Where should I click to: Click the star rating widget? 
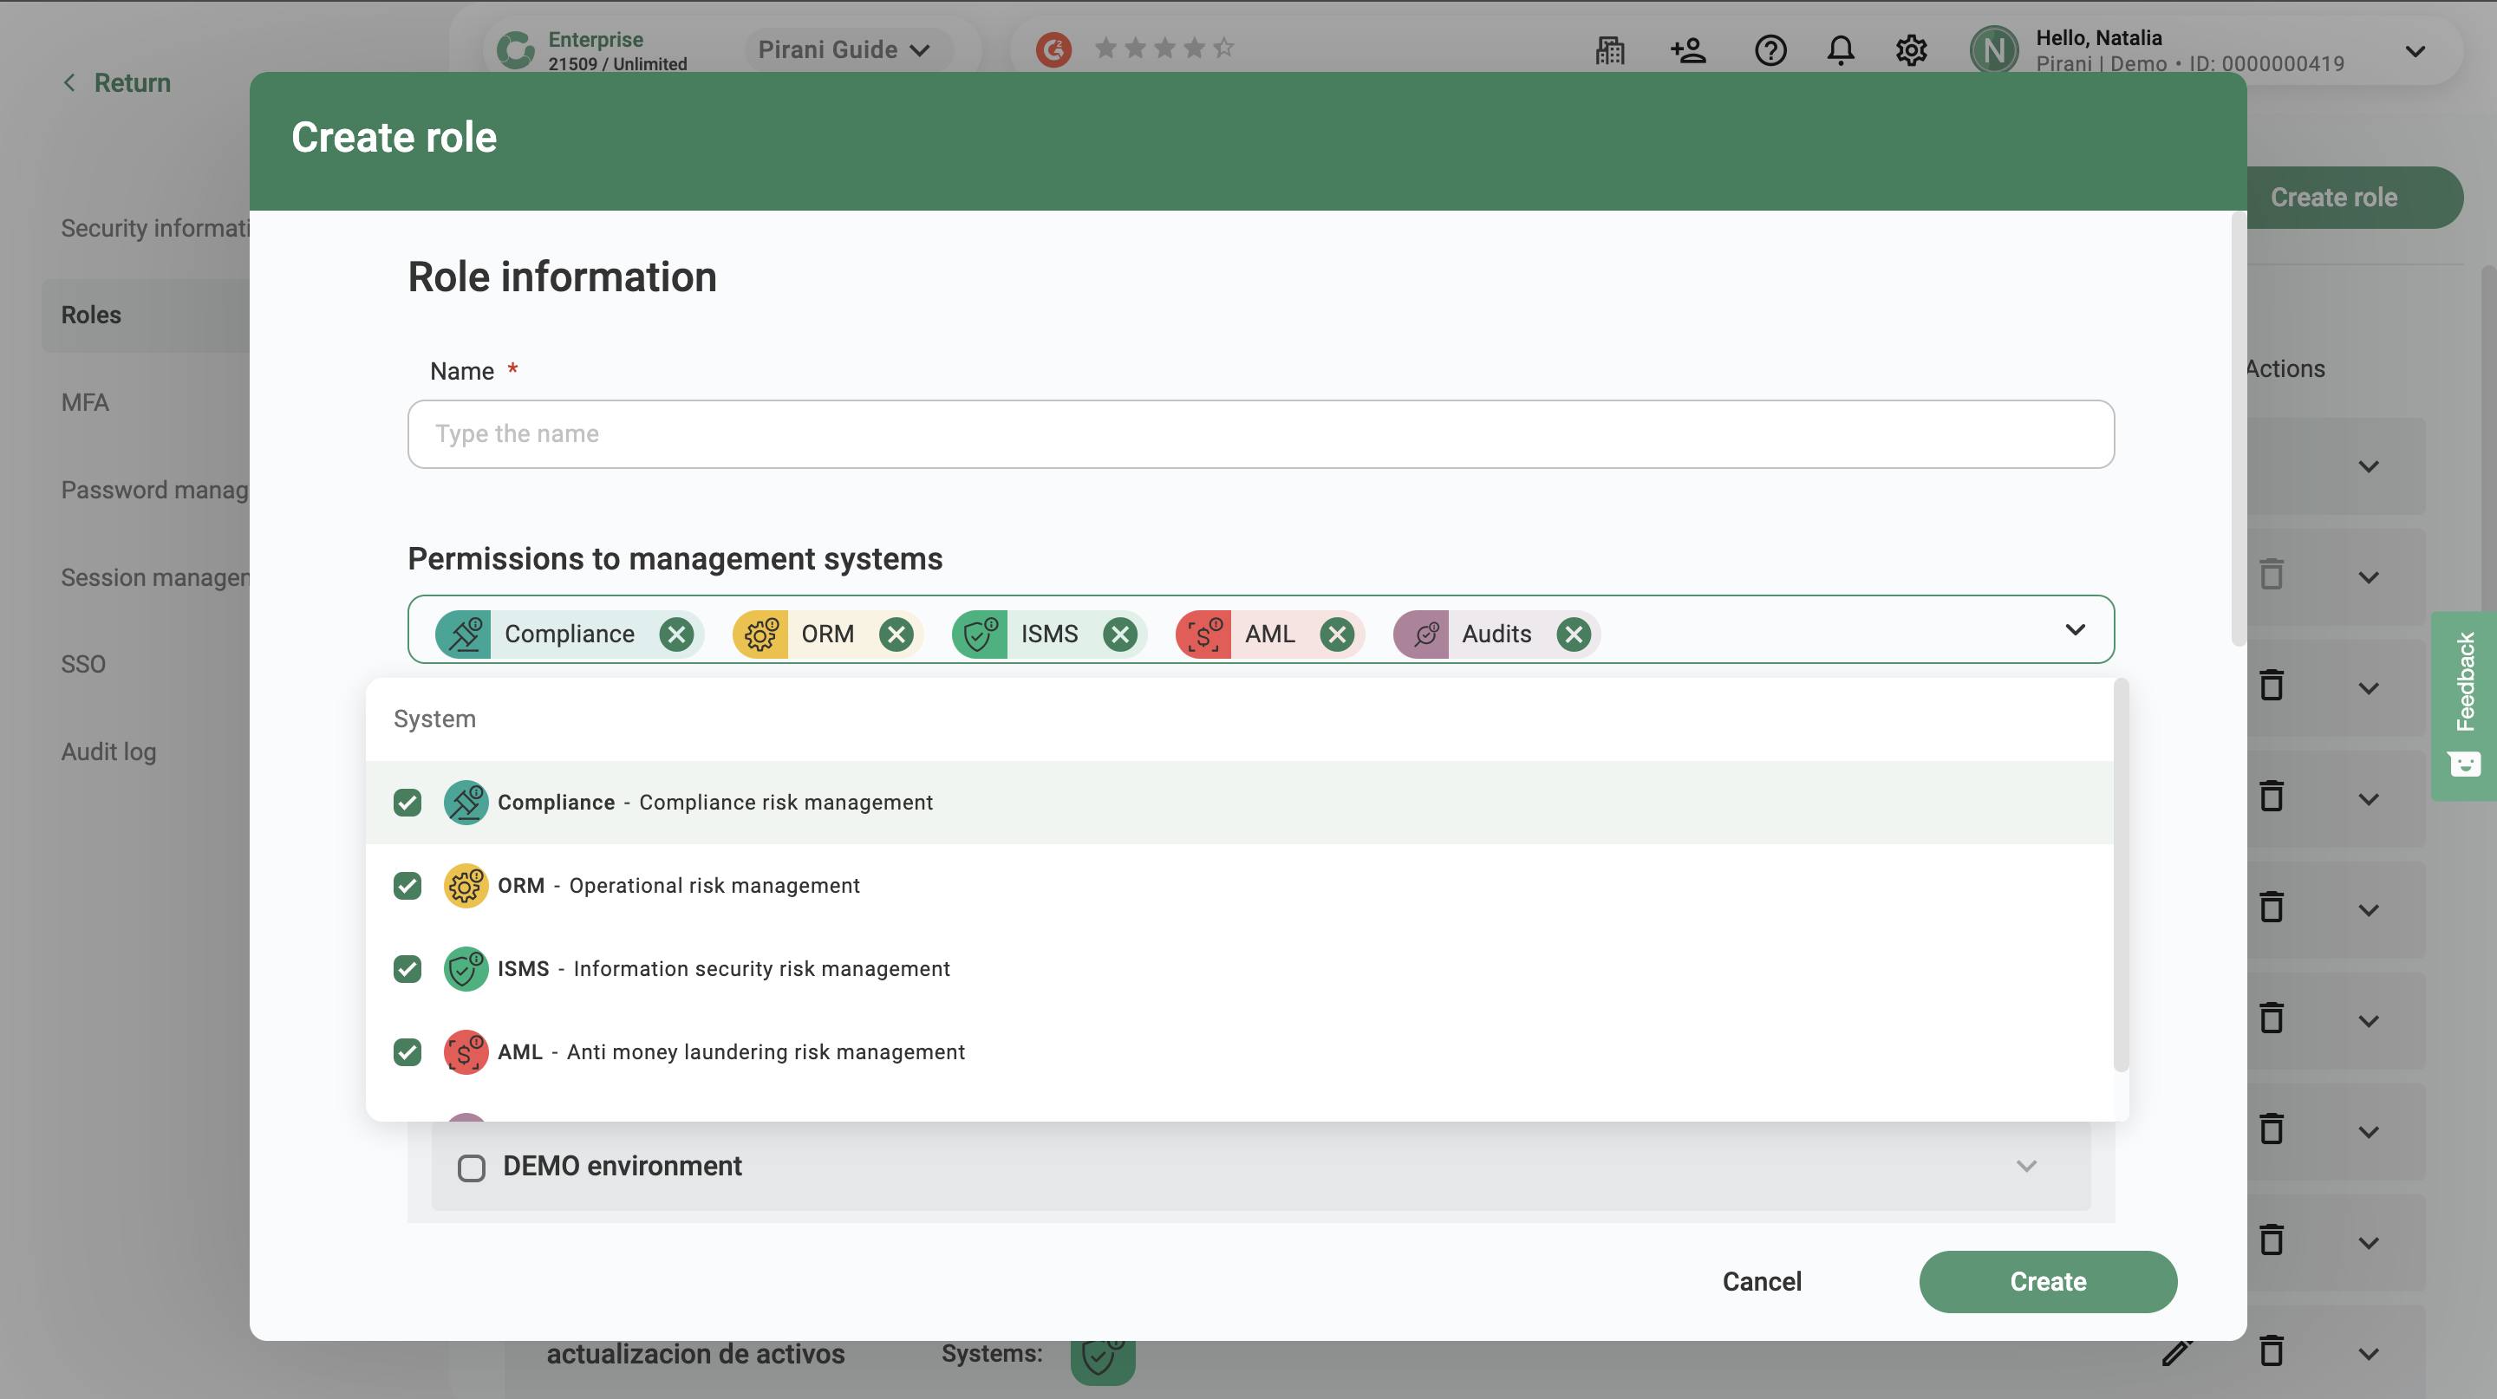click(1164, 48)
